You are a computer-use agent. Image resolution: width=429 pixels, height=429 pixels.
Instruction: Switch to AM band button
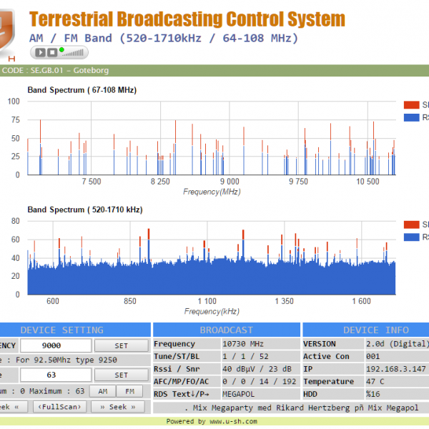pyautogui.click(x=103, y=391)
